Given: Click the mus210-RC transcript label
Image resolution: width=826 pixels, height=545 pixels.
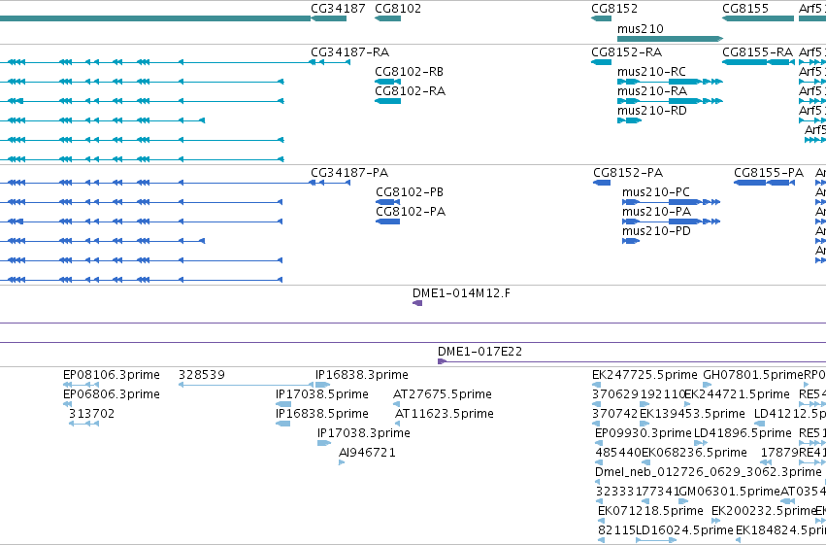Looking at the screenshot, I should (x=651, y=72).
